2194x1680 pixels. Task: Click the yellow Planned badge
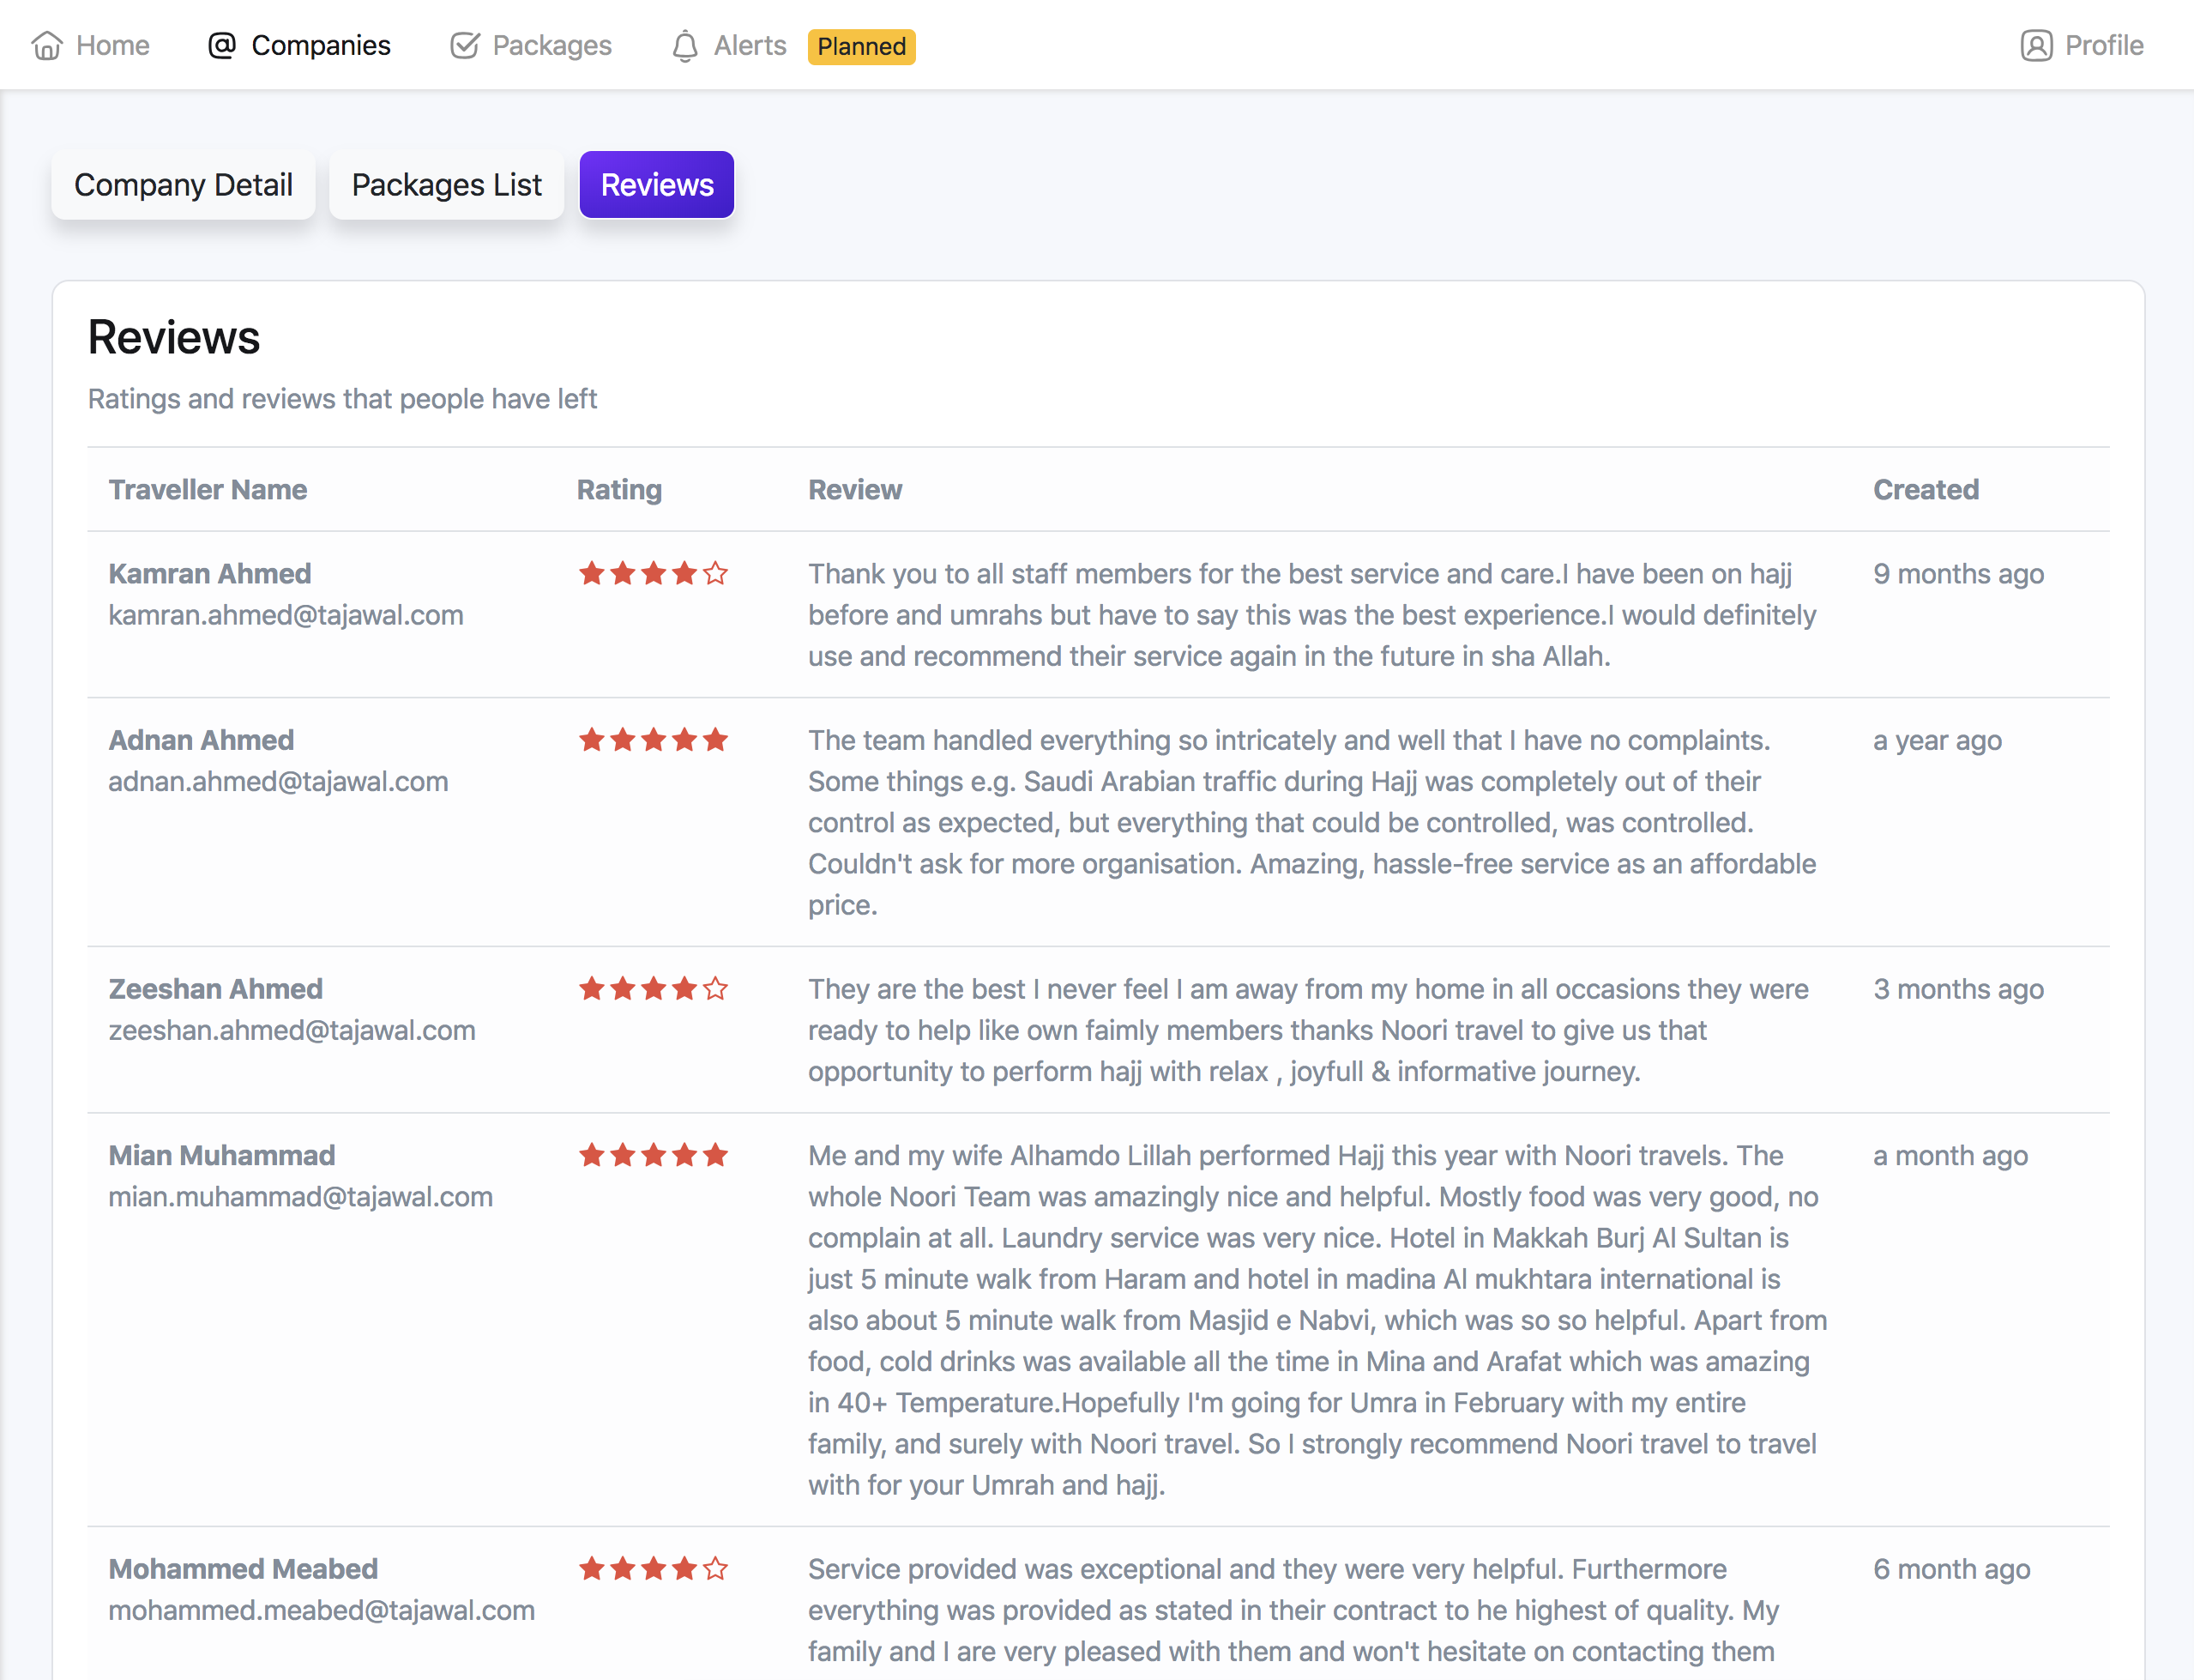click(x=860, y=47)
